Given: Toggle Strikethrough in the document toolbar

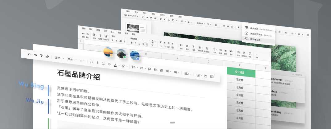Looking at the screenshot, I should point(109,64).
